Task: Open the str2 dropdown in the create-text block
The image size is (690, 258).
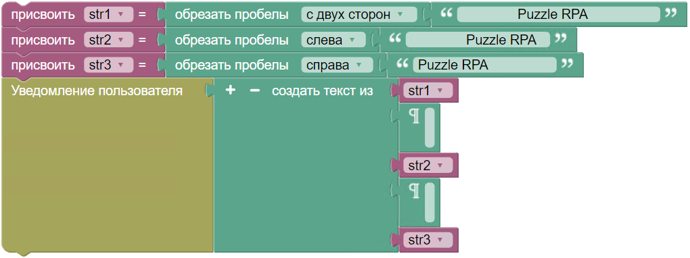Action: point(428,165)
